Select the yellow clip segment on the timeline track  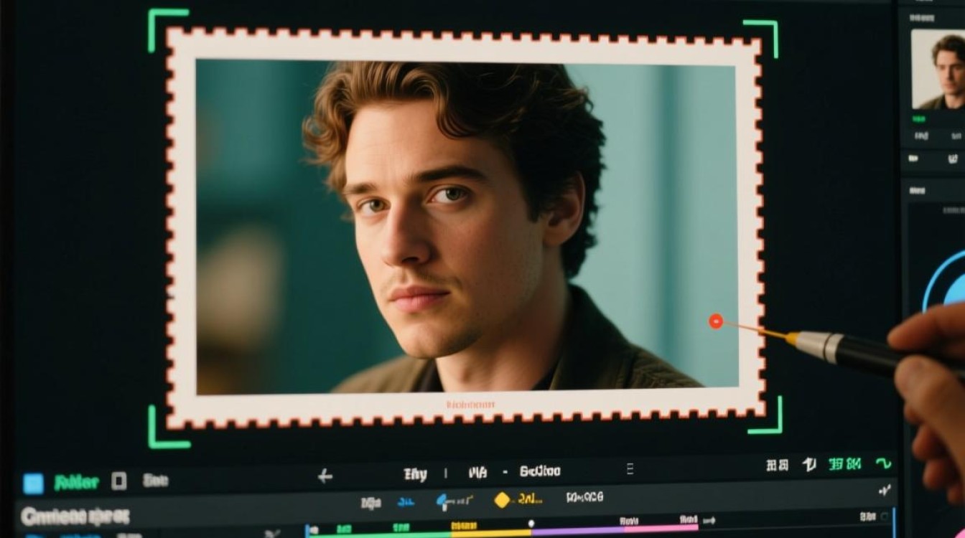(491, 533)
